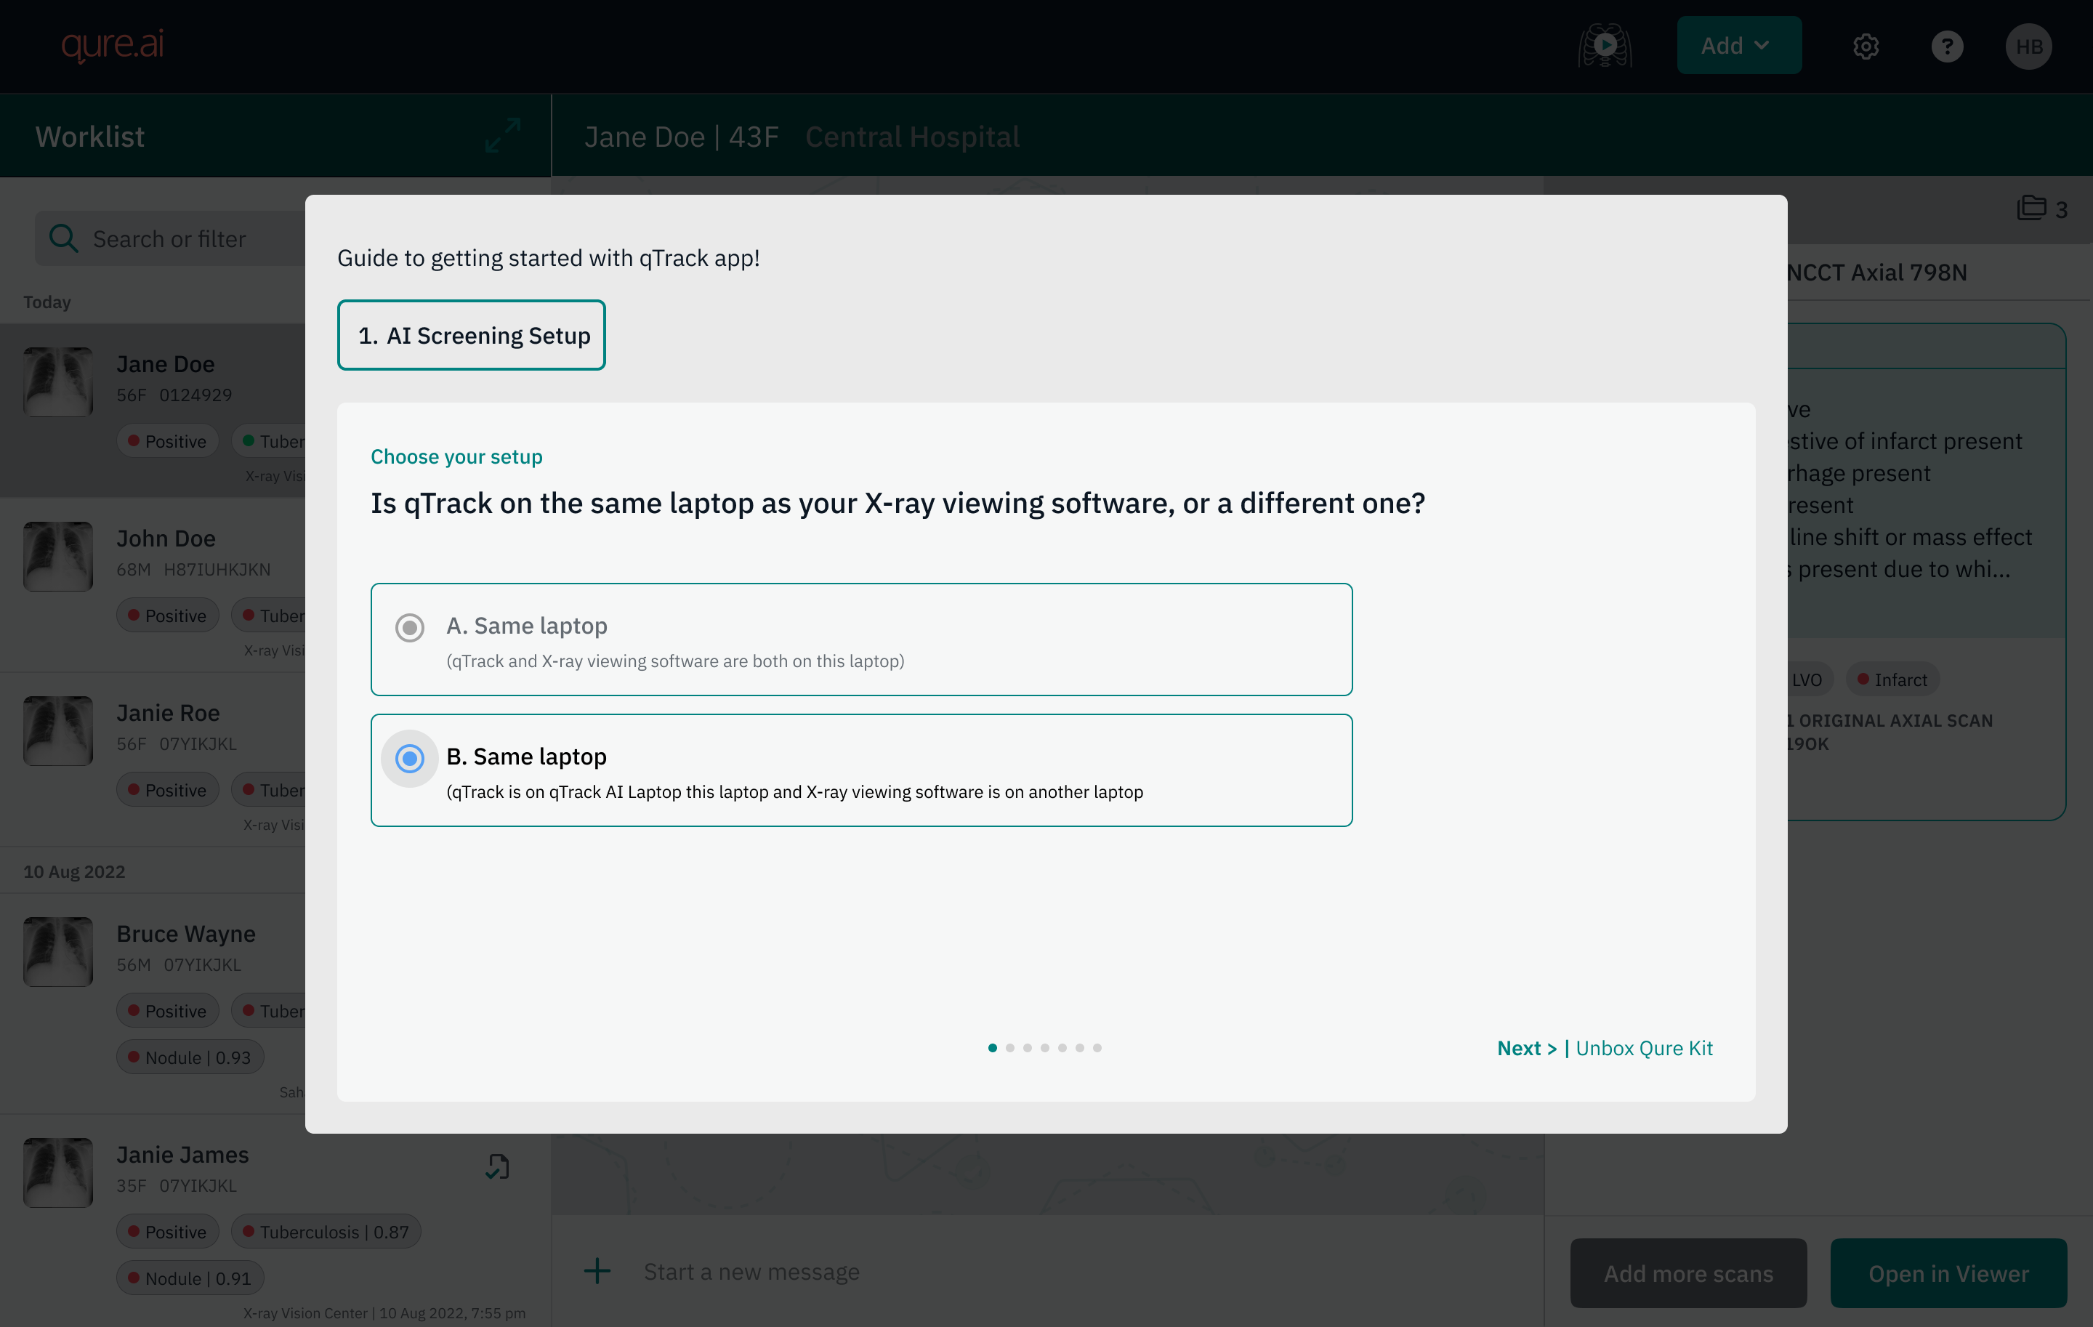
Task: Click the Nodule | 0.93 tag
Action: (x=190, y=1057)
